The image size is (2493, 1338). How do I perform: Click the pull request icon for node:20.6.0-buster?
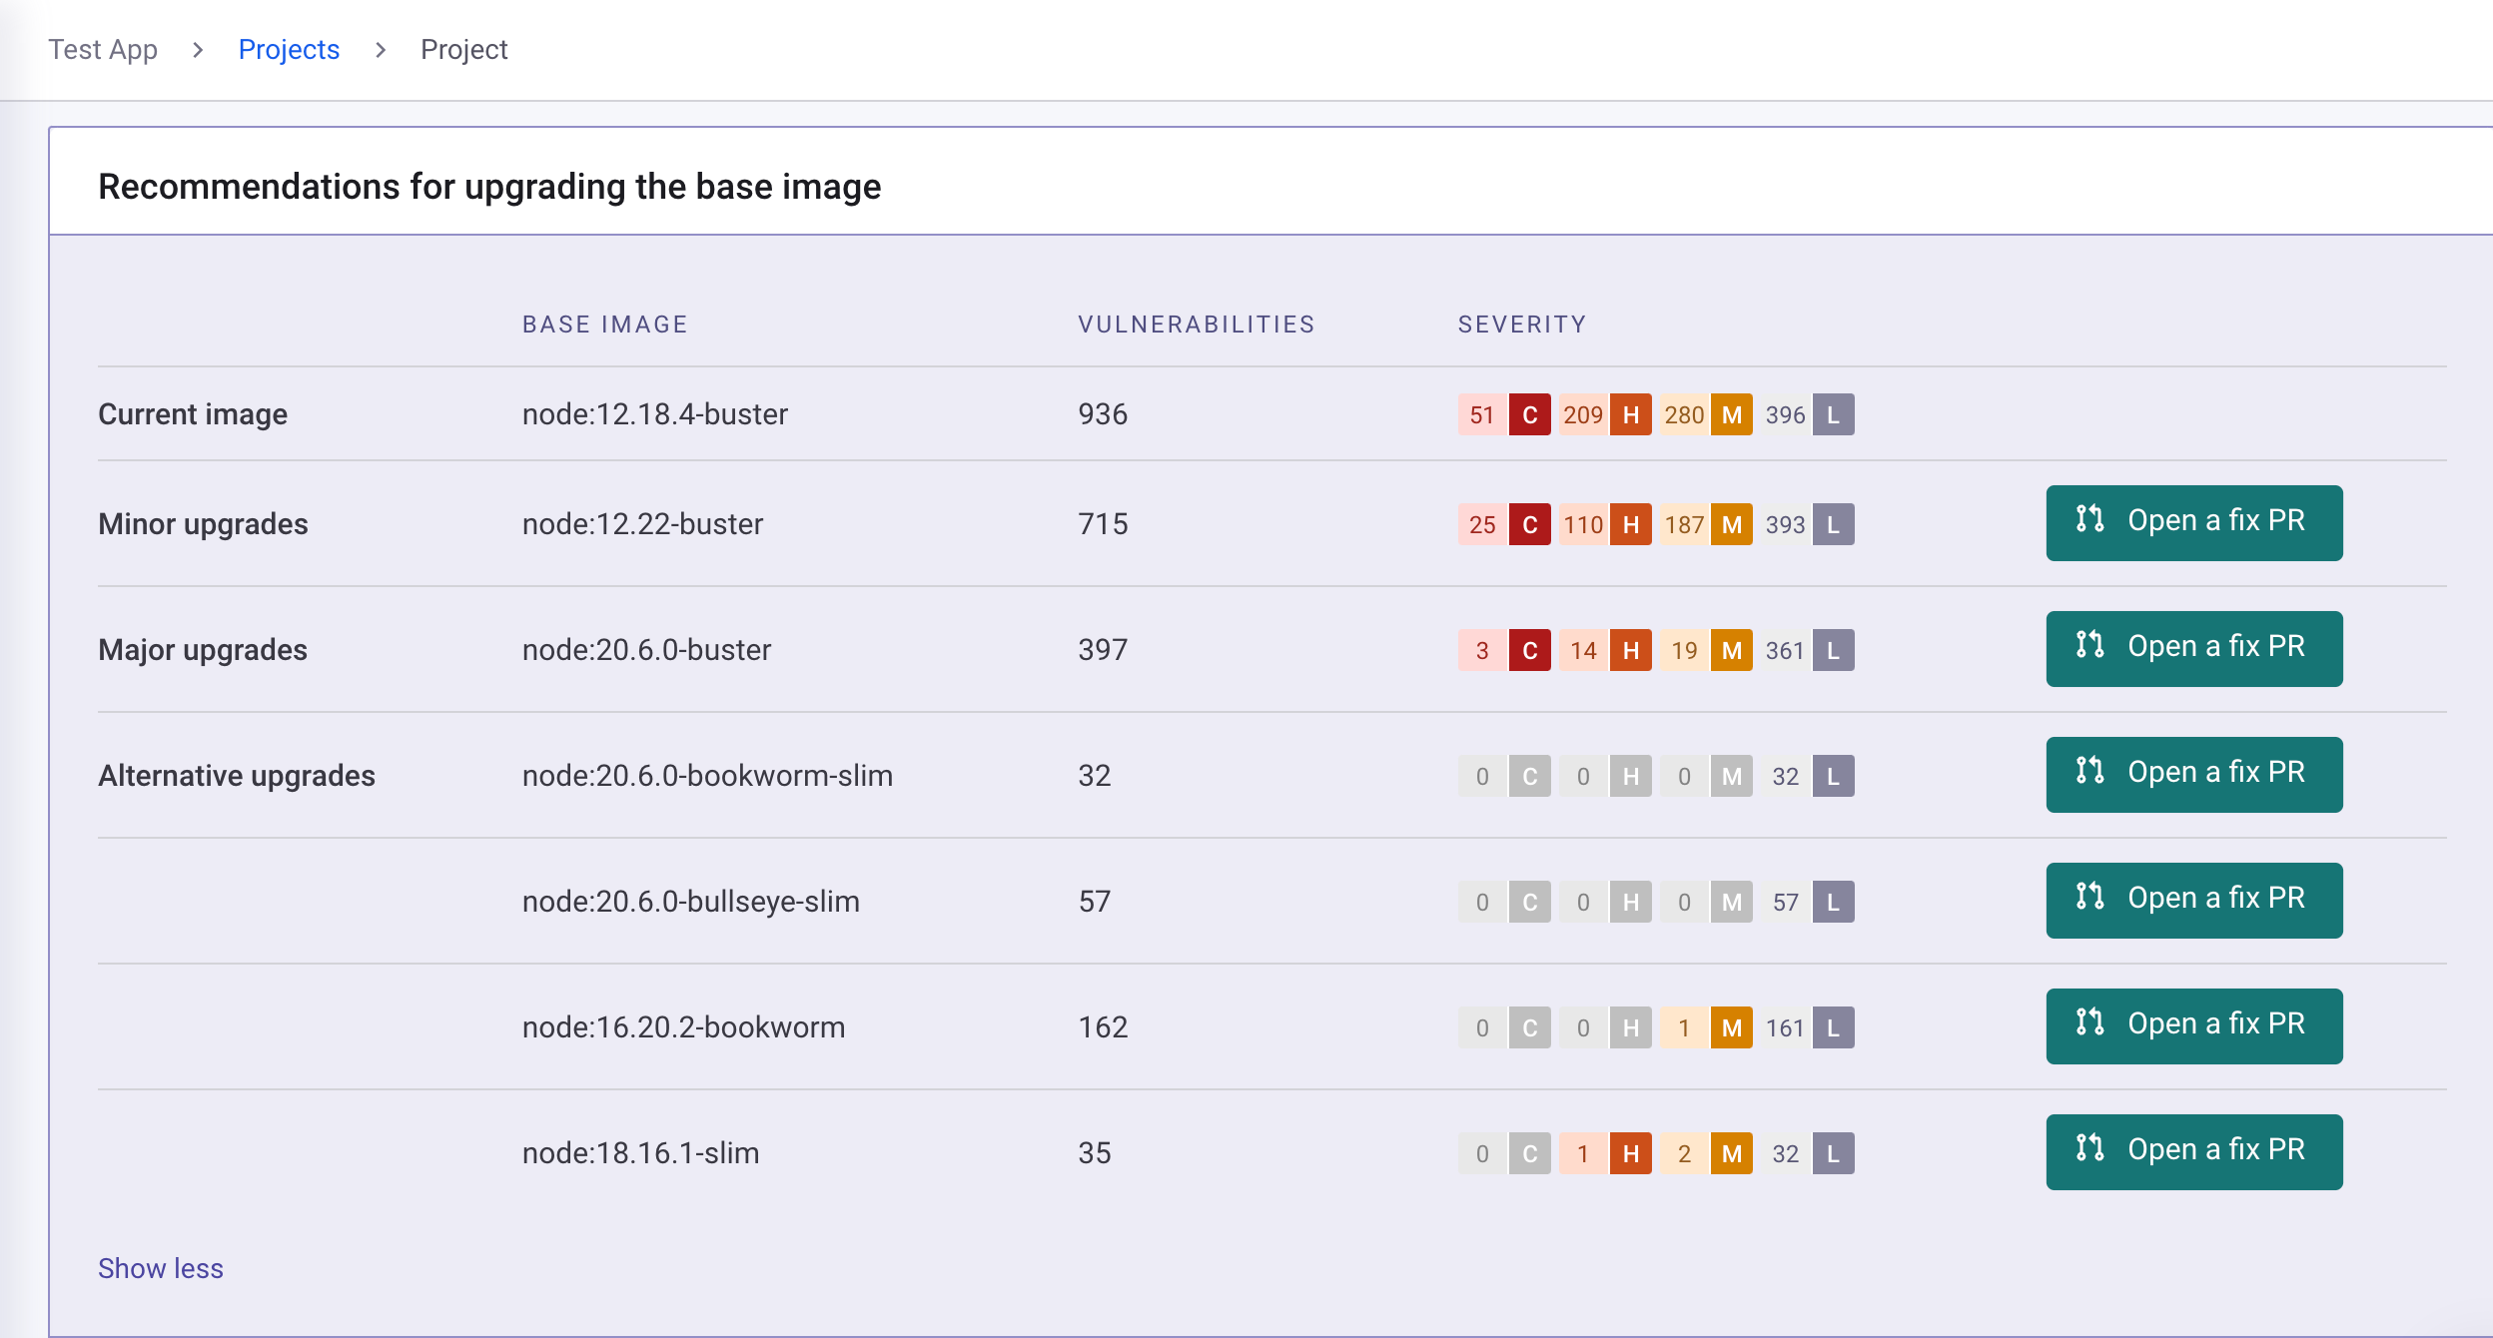pyautogui.click(x=2089, y=645)
